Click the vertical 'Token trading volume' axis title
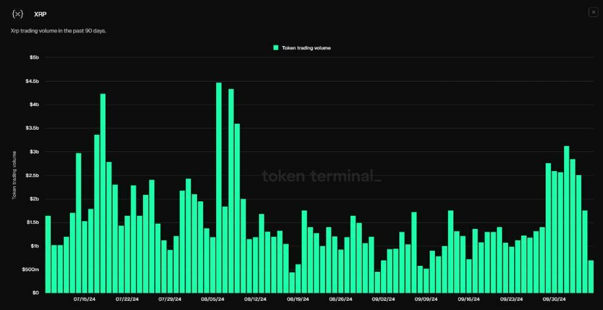This screenshot has width=603, height=310. 14,175
